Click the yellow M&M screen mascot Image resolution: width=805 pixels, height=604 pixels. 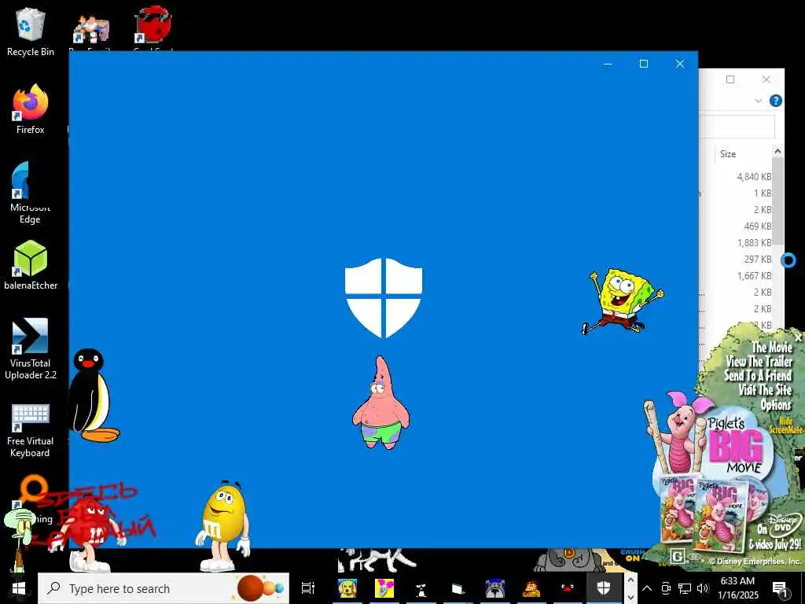[x=224, y=526]
